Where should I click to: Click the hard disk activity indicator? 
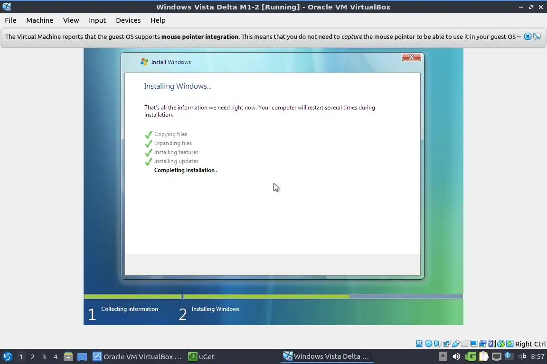419,344
